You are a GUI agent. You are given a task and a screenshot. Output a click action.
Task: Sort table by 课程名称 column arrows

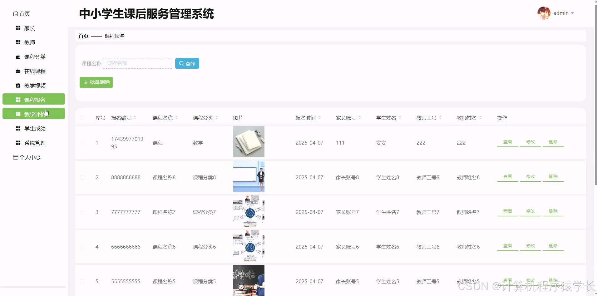[x=177, y=117]
